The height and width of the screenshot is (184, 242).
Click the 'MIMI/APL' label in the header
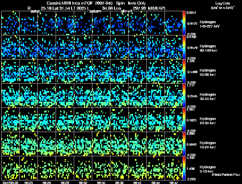[x=157, y=8]
